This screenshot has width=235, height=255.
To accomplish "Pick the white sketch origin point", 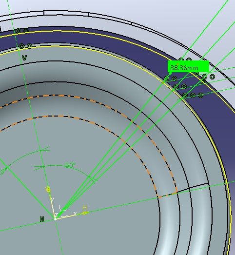I will coord(55,219).
